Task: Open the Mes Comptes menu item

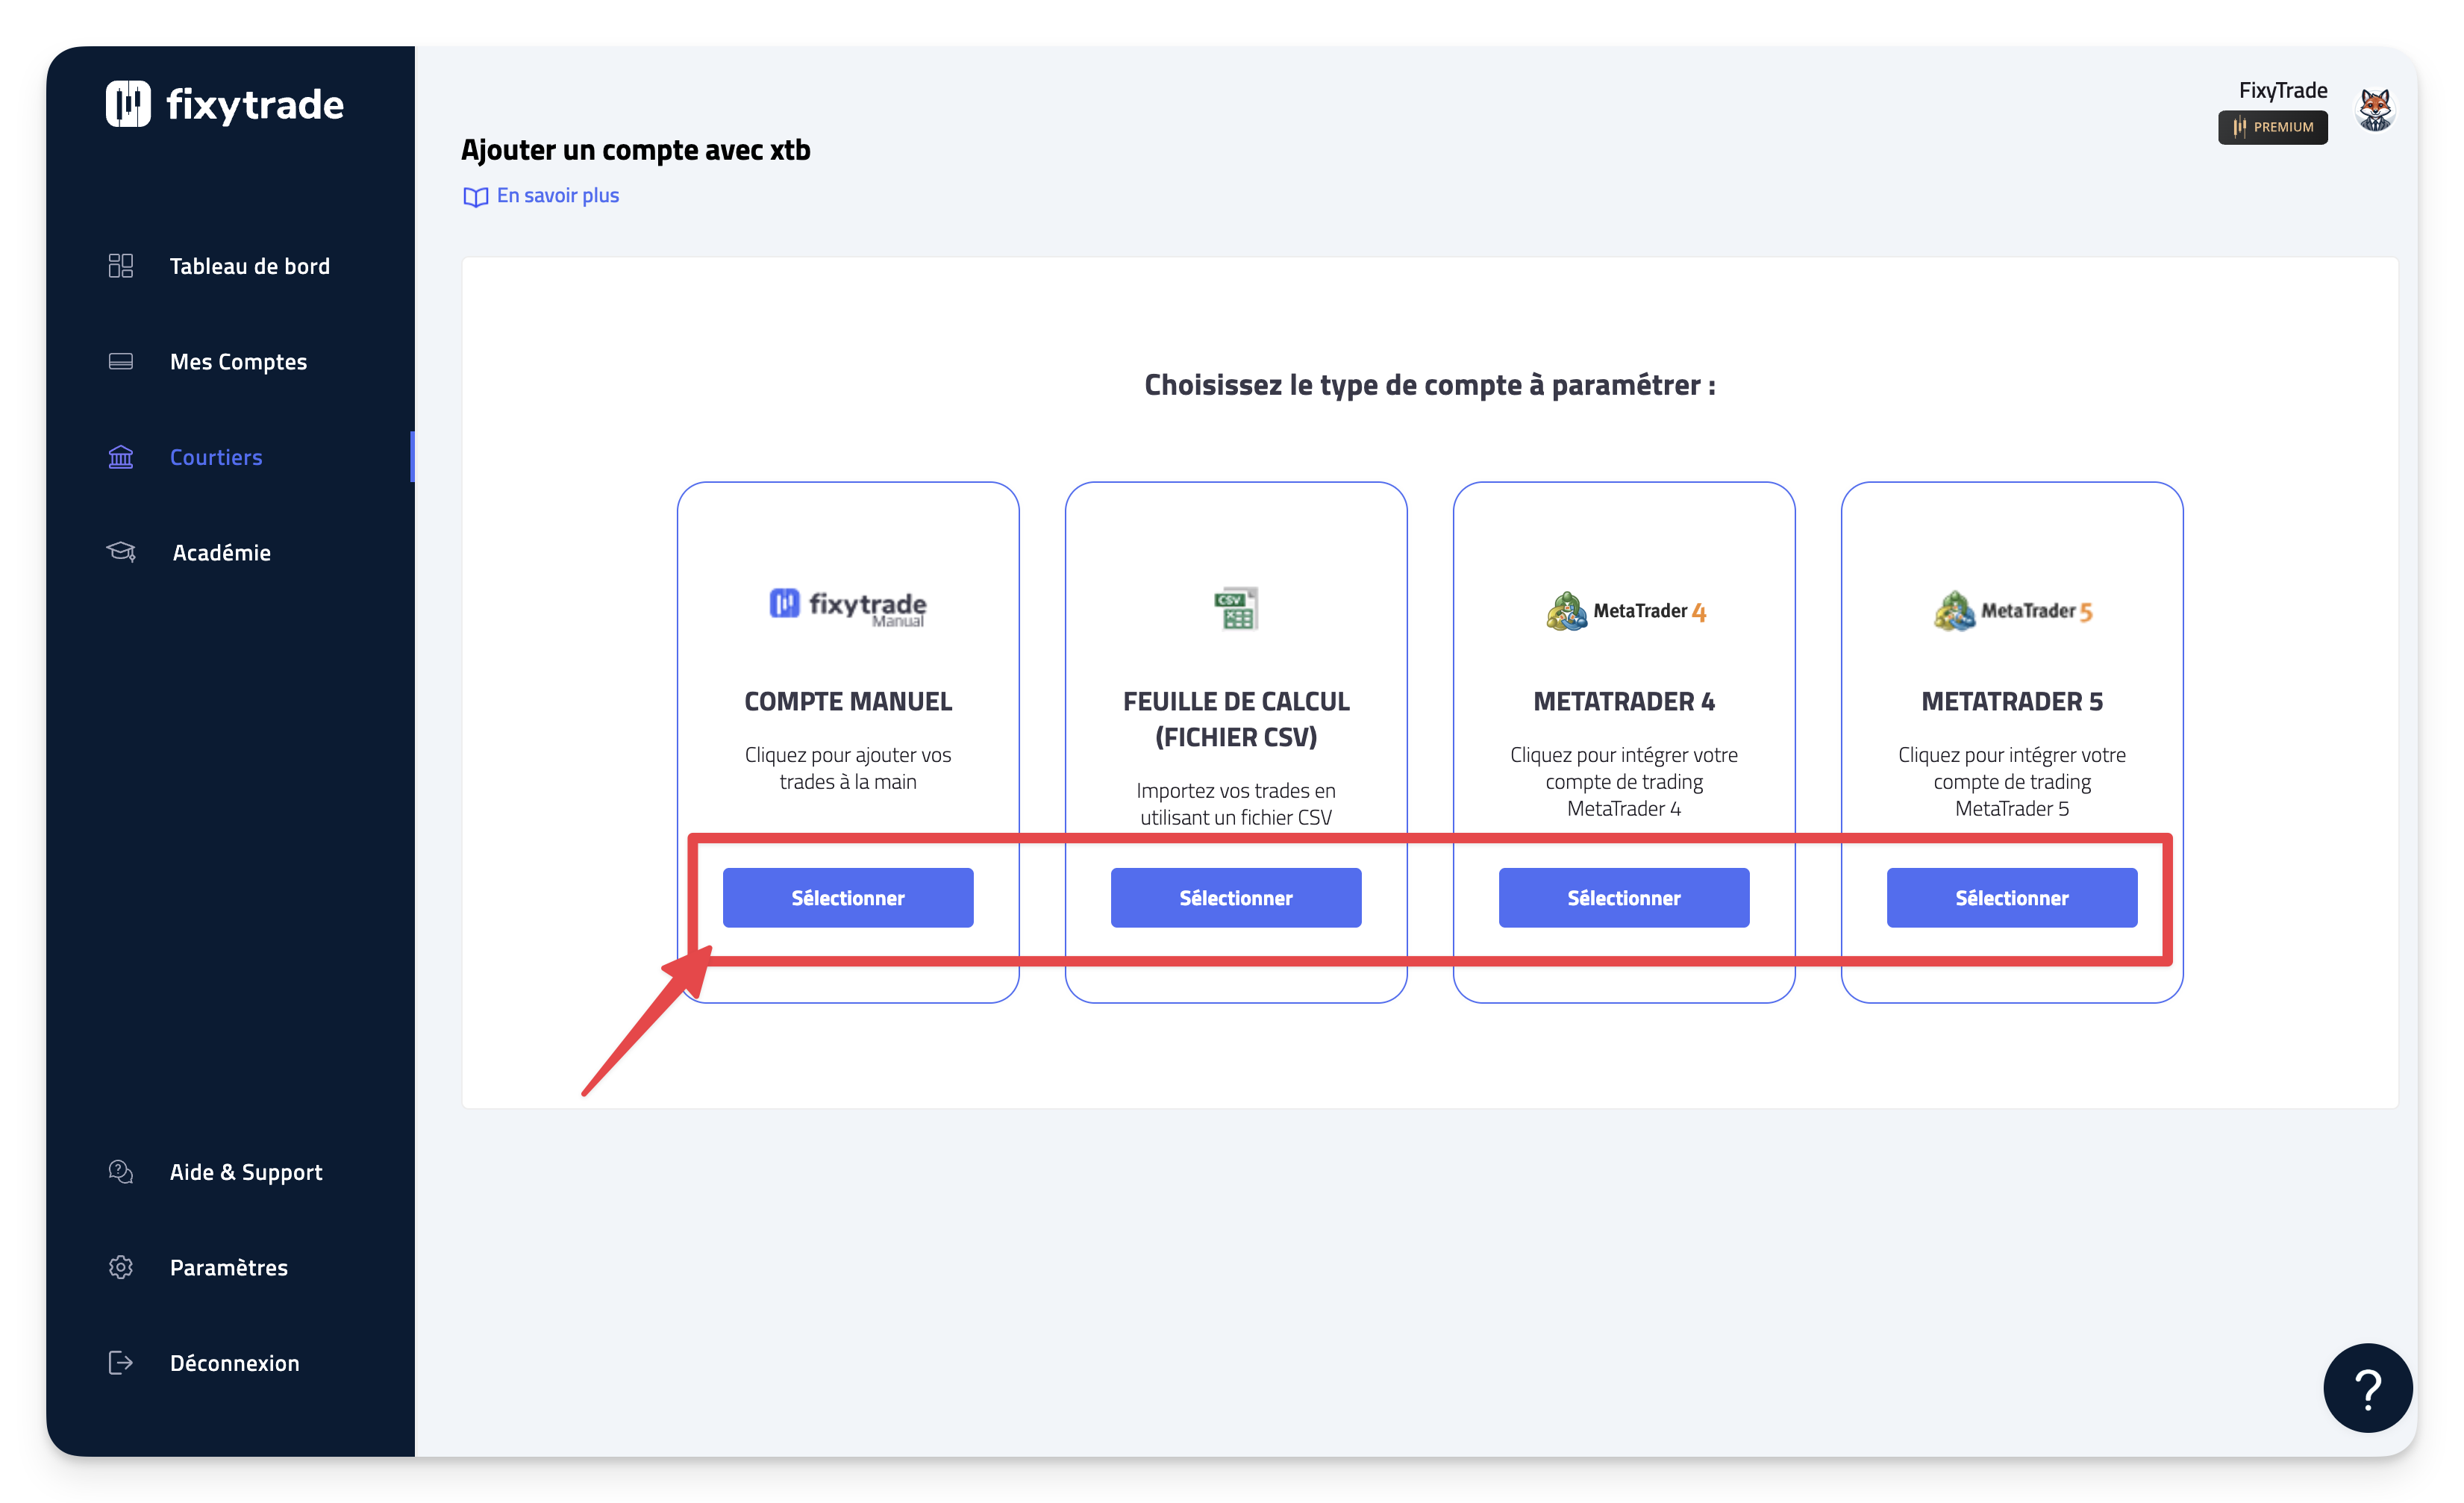Action: 238,361
